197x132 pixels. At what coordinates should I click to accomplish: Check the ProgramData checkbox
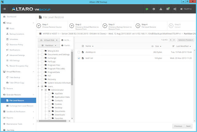[42, 72]
